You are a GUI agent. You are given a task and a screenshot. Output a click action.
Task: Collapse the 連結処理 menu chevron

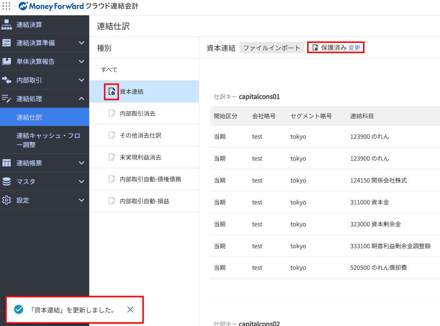point(81,99)
